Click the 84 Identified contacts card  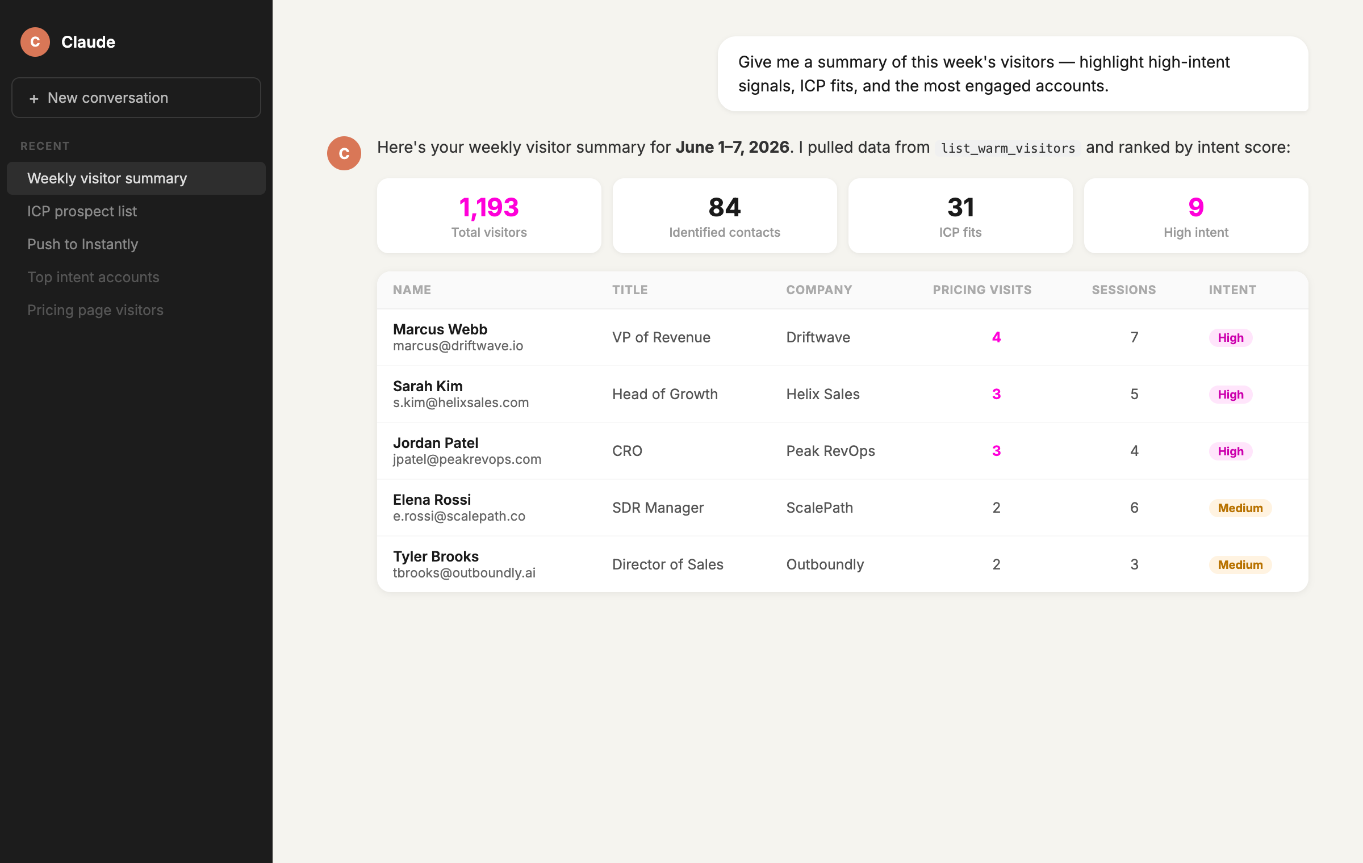[x=725, y=216]
